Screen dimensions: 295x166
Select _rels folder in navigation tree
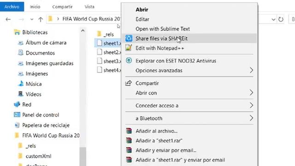pos(31,146)
